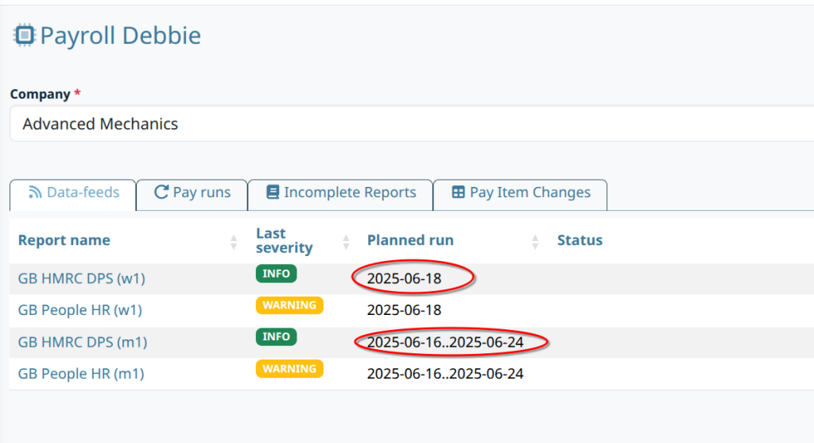Click the chip icon beside Payroll Debbie
The width and height of the screenshot is (814, 443).
25,36
